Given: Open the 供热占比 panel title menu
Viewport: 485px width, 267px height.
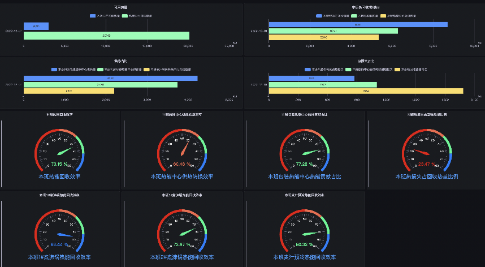Looking at the screenshot, I should [120, 61].
